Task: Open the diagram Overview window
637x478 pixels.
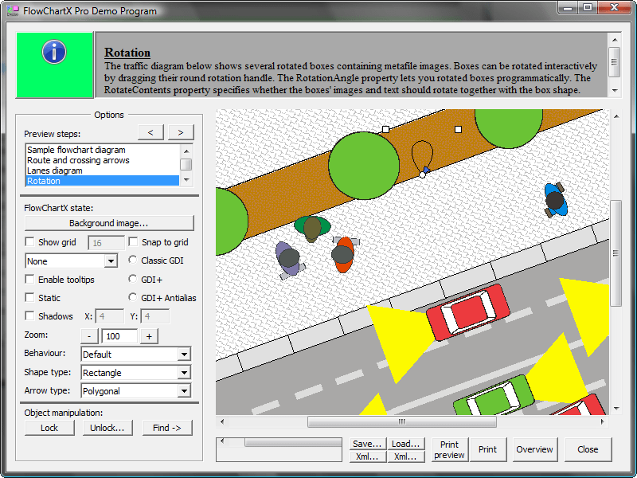Action: point(534,449)
